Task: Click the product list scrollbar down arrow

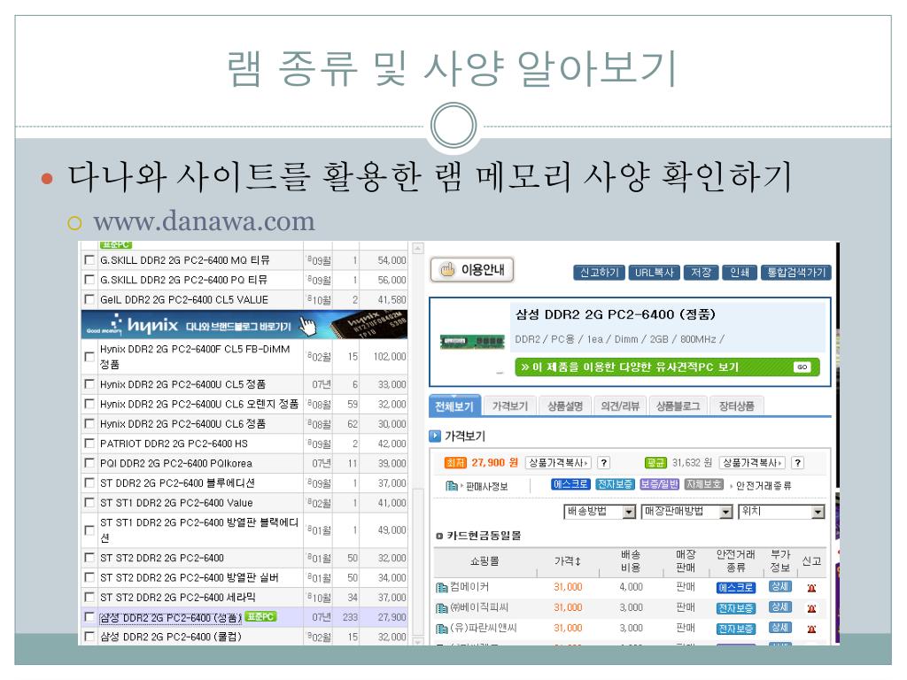Action: (418, 640)
